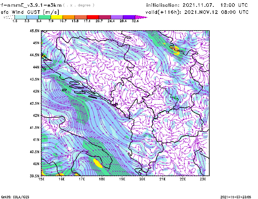Click the 42.5N latitude label
Screen dimensions: 258x199
point(35,103)
